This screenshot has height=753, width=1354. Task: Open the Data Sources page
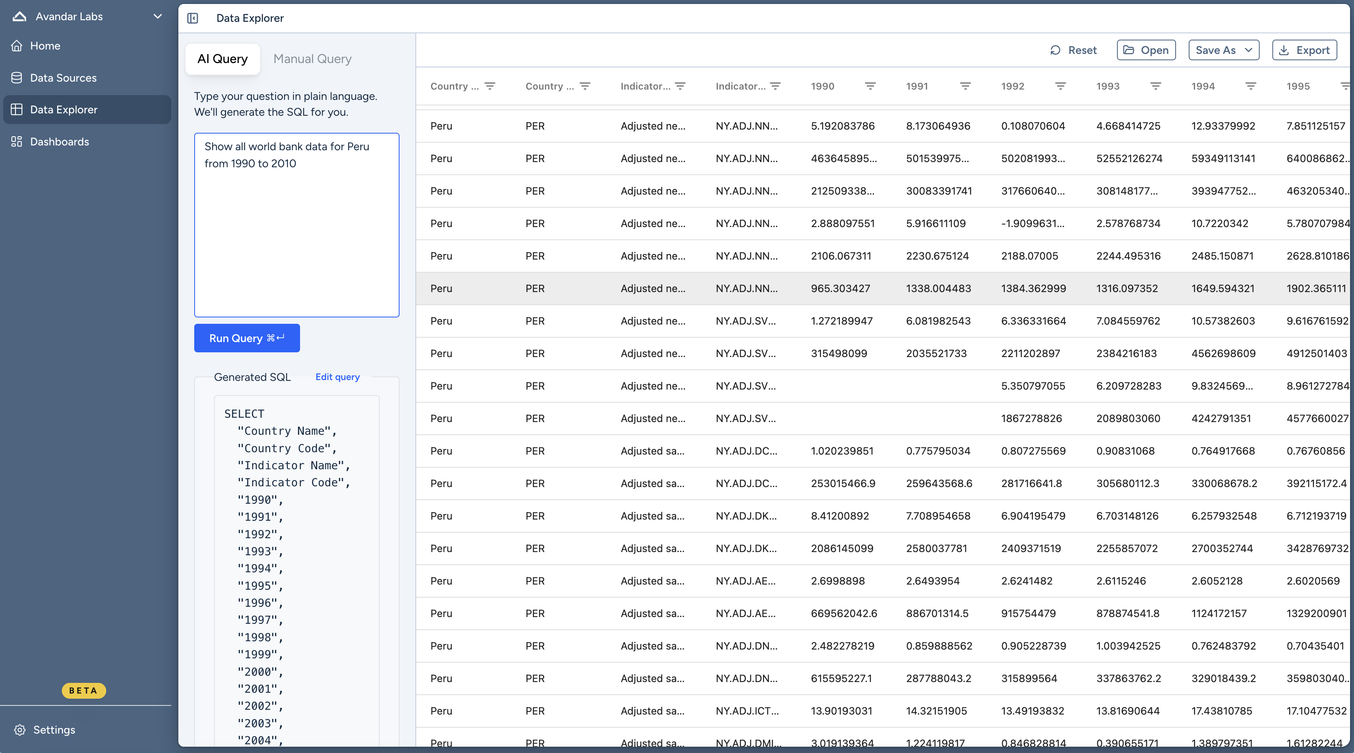click(63, 77)
